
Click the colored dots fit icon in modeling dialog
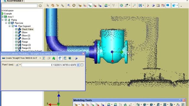44,58
